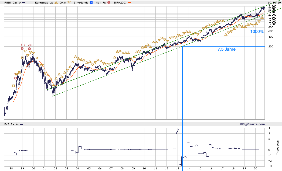Click the 600 price axis label
Image resolution: width=282 pixels, height=171 pixels.
click(x=271, y=31)
